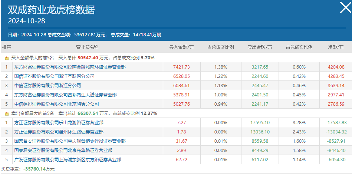Click buy total 30547.40
Image resolution: width=352 pixels, height=175 pixels.
(88, 58)
